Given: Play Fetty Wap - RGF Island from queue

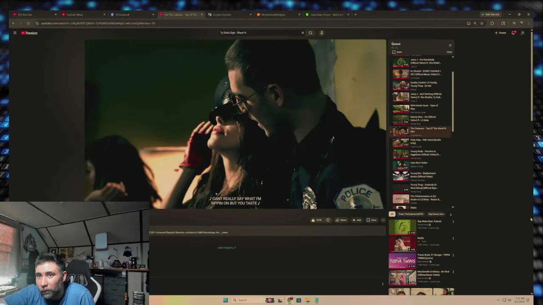Looking at the screenshot, I should [421, 143].
